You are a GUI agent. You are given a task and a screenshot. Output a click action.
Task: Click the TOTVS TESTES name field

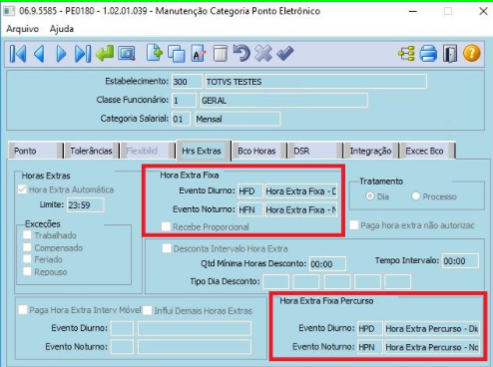[315, 82]
